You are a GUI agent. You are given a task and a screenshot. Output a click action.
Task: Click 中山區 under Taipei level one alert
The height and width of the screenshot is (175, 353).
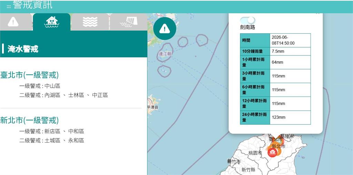click(x=52, y=86)
